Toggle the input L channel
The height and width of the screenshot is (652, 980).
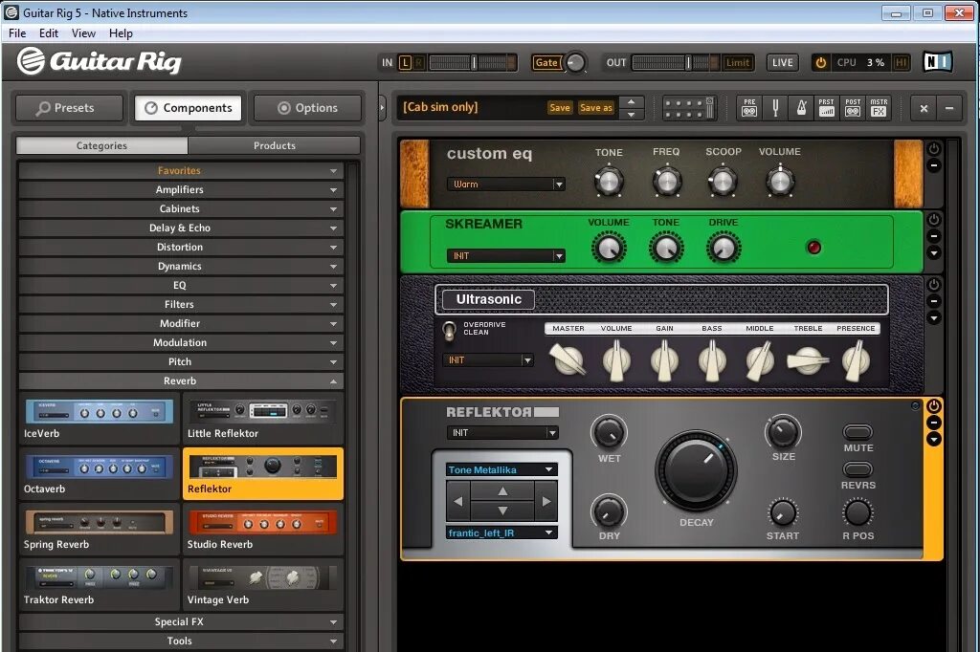tap(405, 62)
